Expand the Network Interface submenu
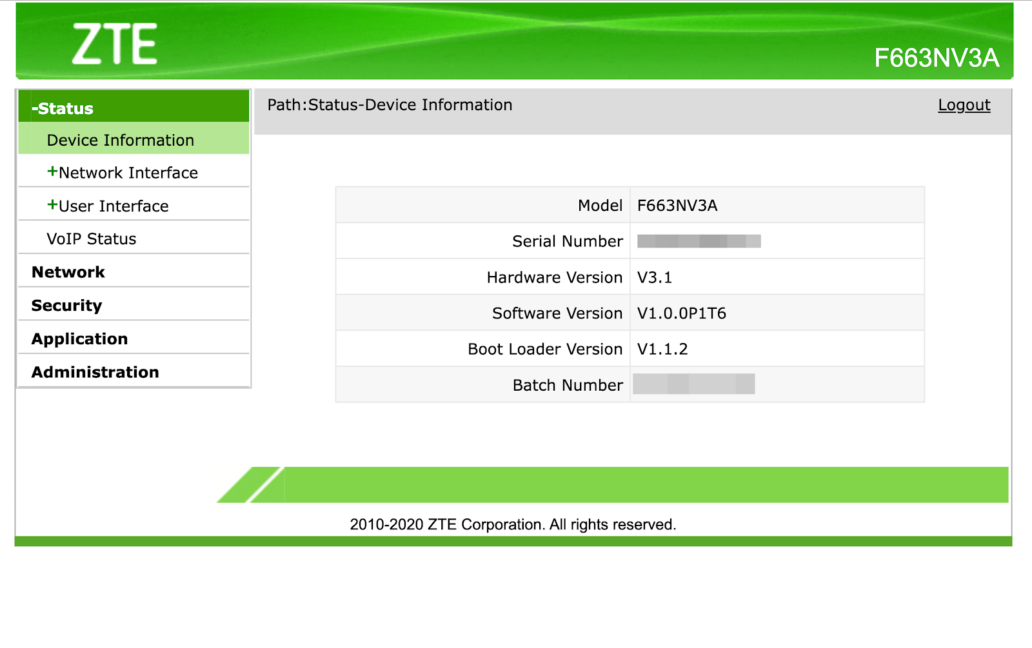 123,172
